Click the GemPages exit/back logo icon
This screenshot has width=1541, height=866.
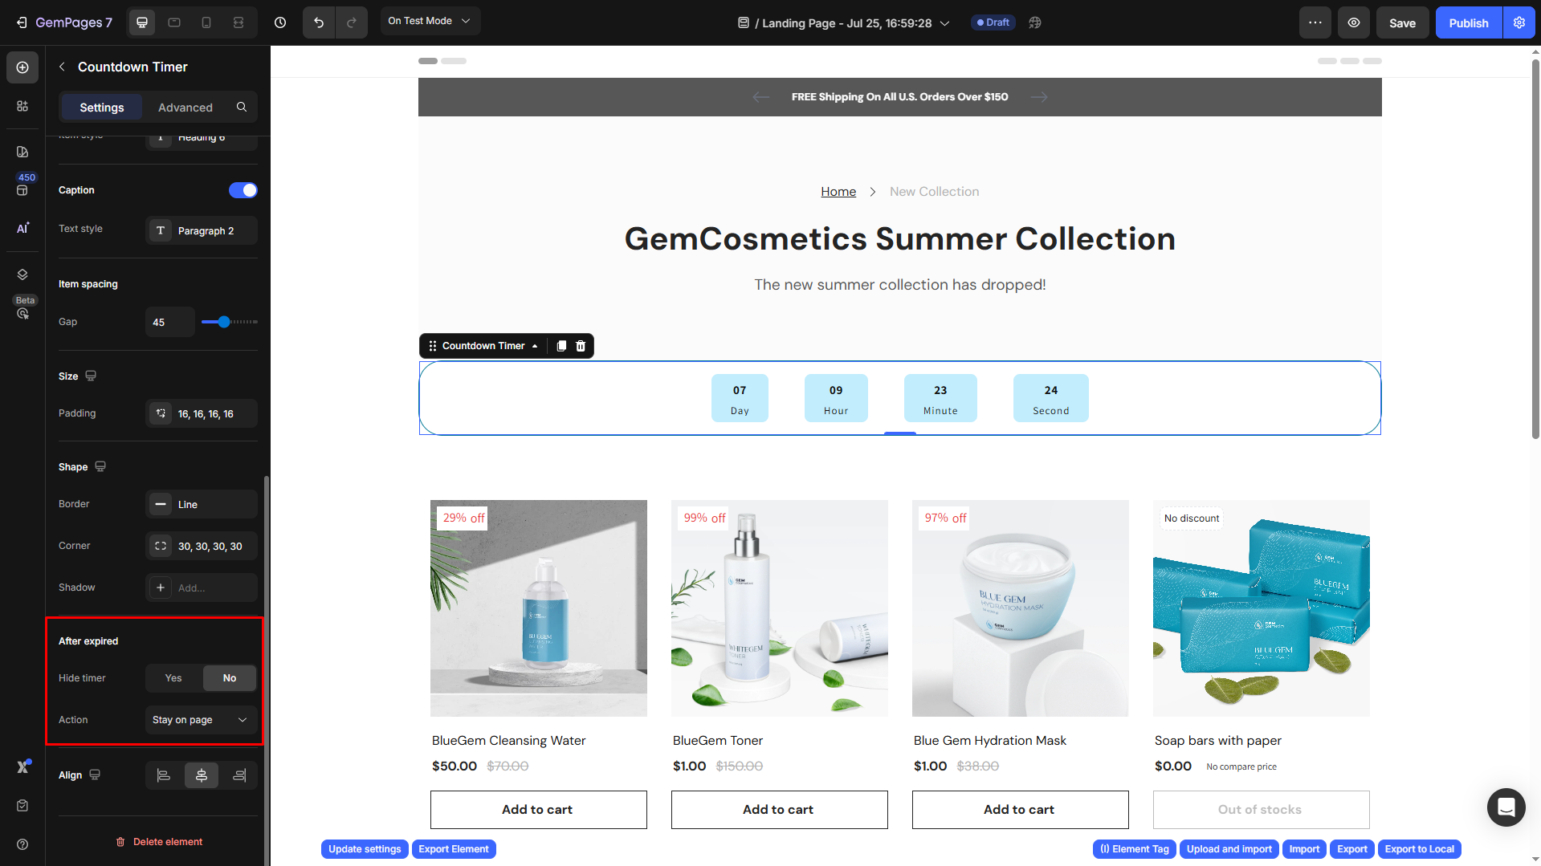[x=22, y=22]
